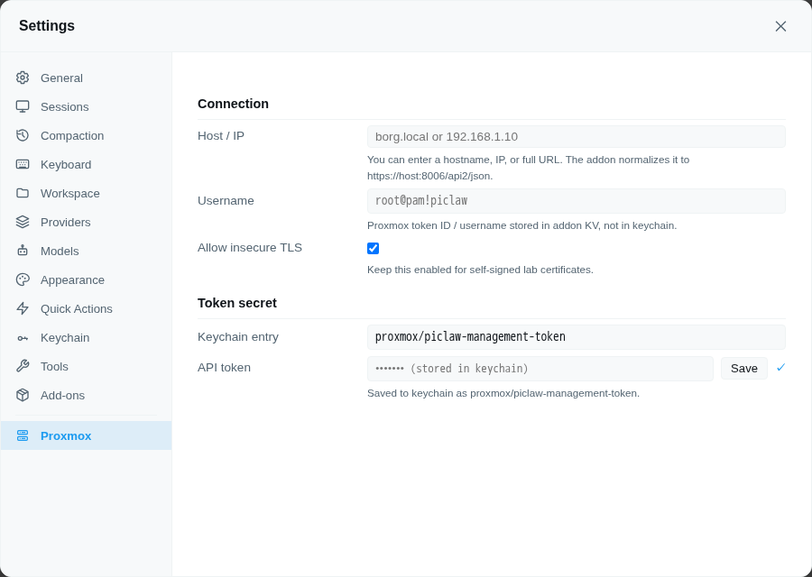The width and height of the screenshot is (812, 577).
Task: Click 'Proxmox token ID / username' hint text
Action: click(522, 225)
